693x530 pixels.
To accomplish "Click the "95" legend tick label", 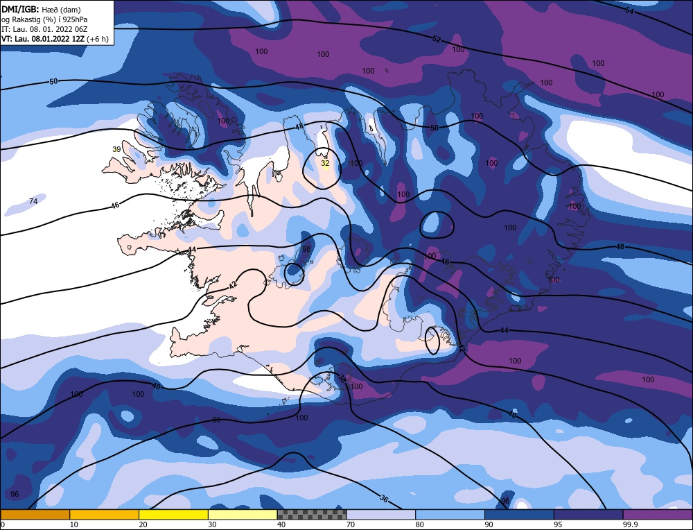I will [x=558, y=524].
